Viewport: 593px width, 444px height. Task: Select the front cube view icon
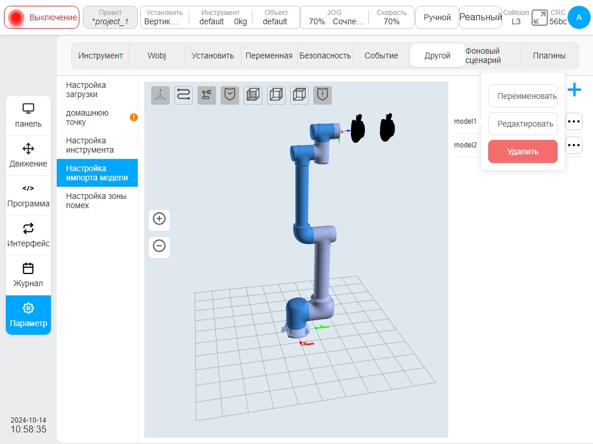click(x=253, y=95)
